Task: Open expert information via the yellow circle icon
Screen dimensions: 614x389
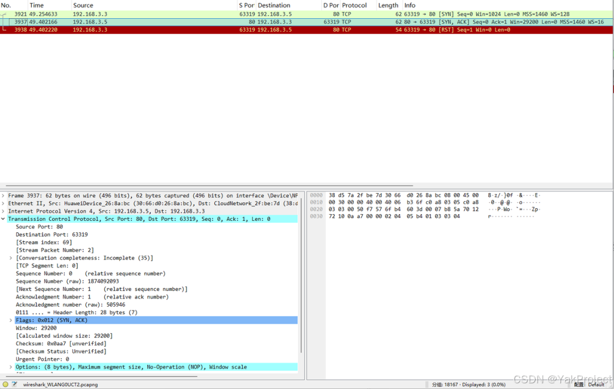Action: point(5,384)
